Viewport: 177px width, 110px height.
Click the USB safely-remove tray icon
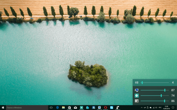click(x=147, y=108)
